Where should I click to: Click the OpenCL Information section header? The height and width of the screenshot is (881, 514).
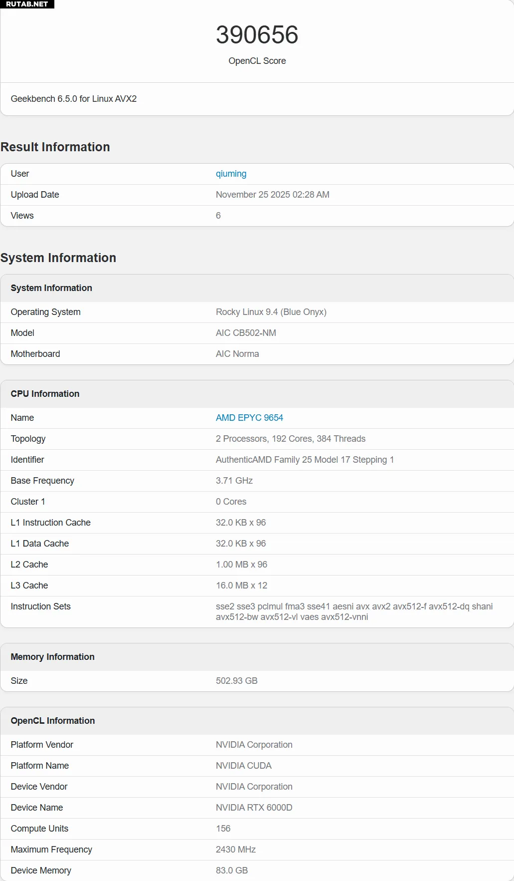coord(52,721)
